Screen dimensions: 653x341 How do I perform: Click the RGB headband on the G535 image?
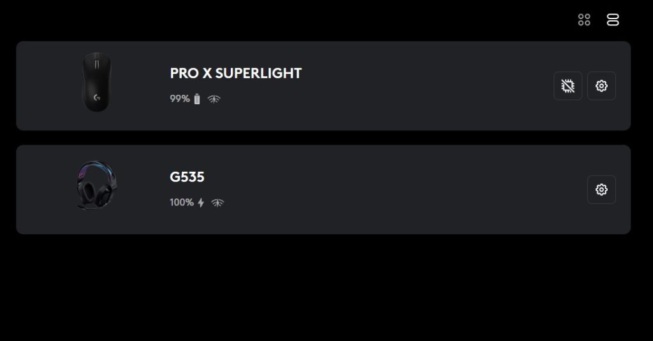tap(96, 167)
